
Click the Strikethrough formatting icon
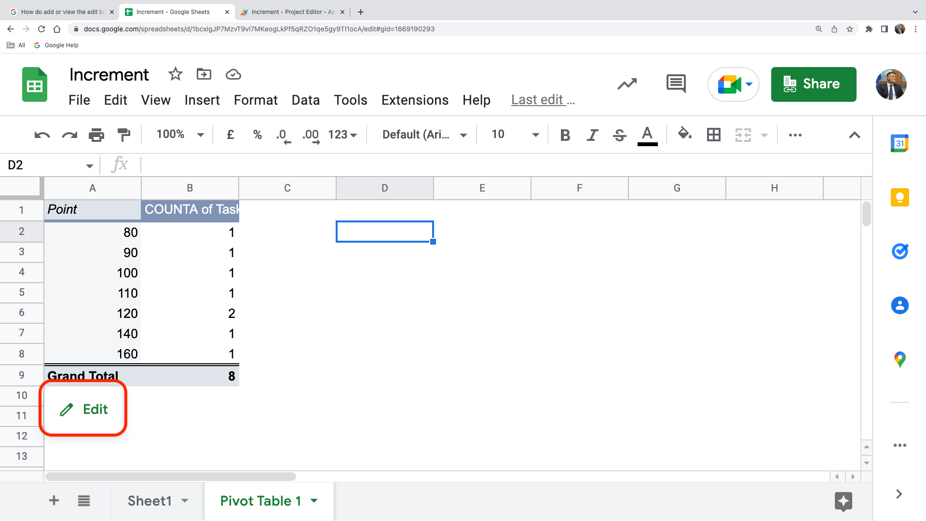tap(618, 135)
